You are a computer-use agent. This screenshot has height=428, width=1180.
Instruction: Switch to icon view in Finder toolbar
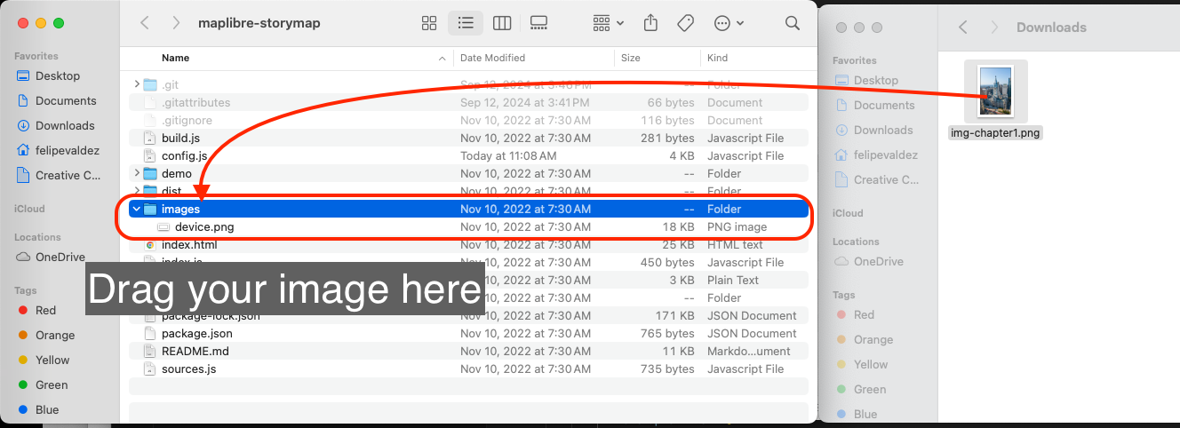429,23
